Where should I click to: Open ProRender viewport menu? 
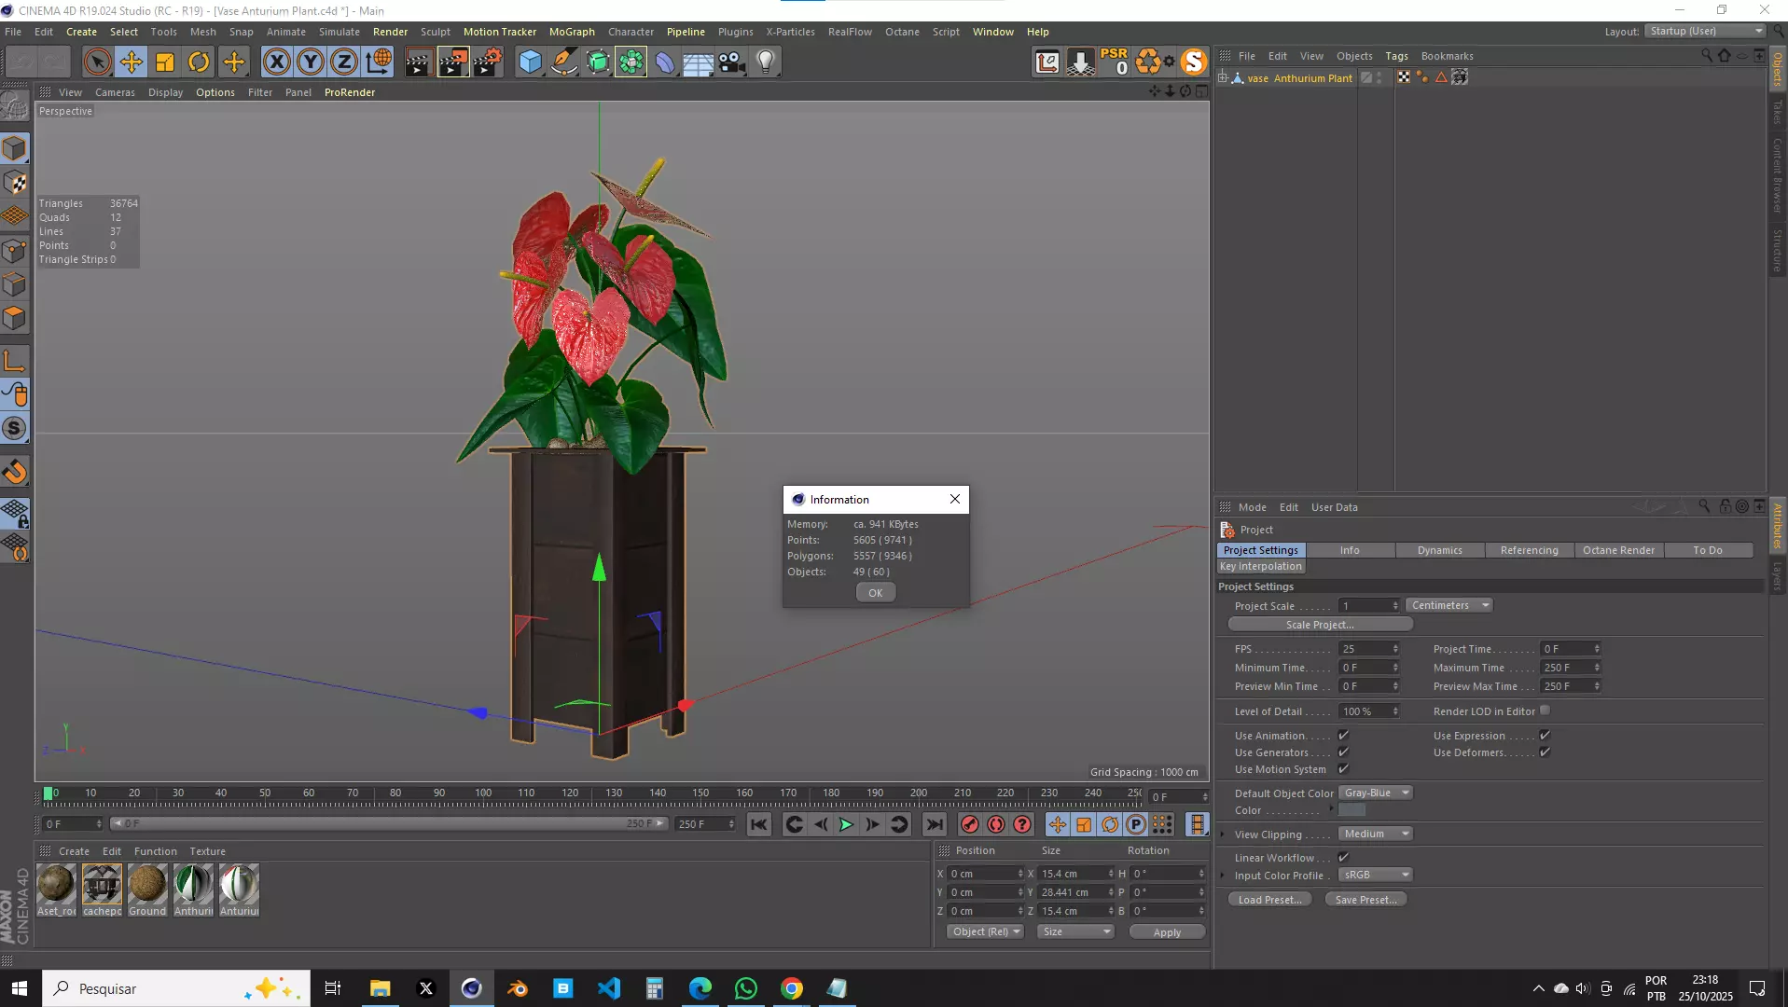[350, 92]
